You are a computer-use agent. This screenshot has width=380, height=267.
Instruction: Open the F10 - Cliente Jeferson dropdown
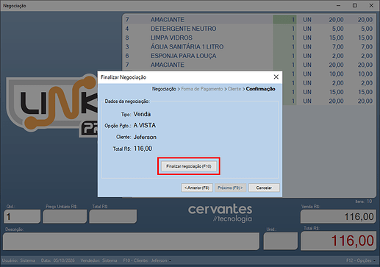point(147,260)
